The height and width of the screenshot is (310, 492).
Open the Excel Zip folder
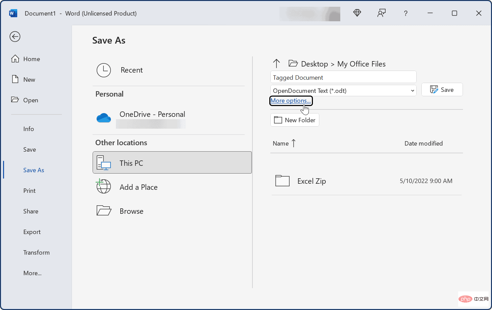click(311, 181)
